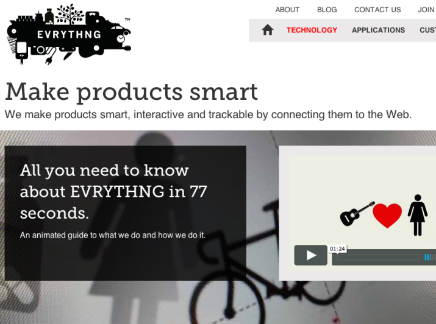
Task: Click the EVRYTHNG logo
Action: (69, 34)
